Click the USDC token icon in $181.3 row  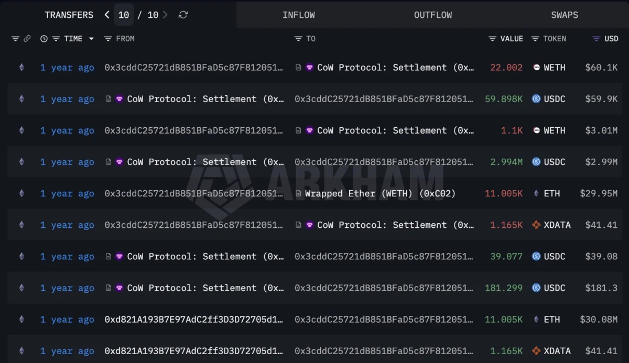point(536,288)
